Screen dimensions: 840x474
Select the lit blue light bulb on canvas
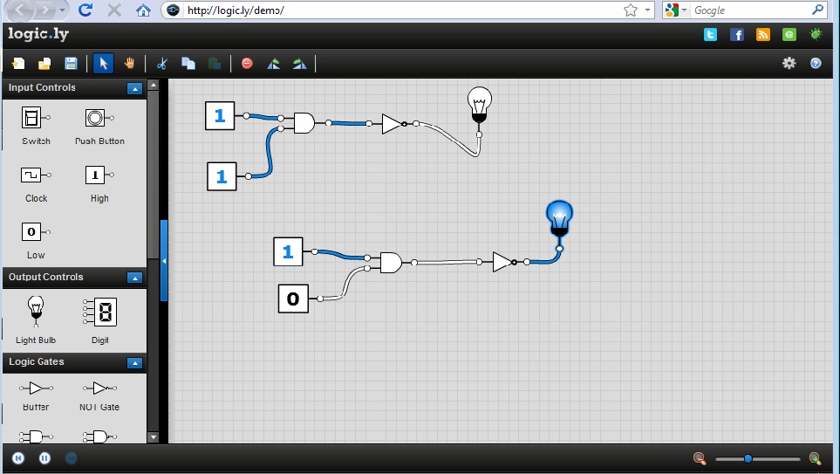[x=559, y=219]
